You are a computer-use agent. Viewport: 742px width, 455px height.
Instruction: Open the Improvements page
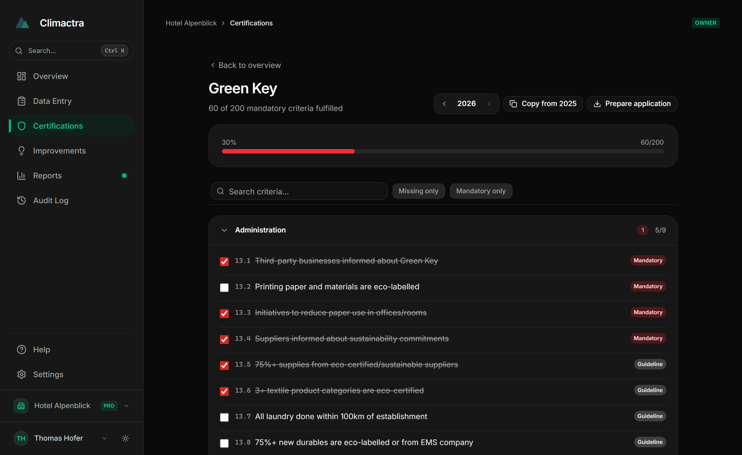71,151
